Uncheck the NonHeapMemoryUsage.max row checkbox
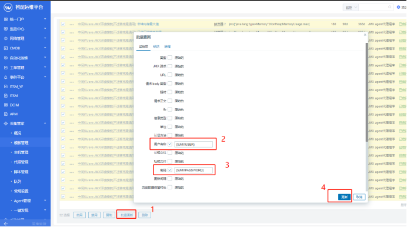 (63, 24)
